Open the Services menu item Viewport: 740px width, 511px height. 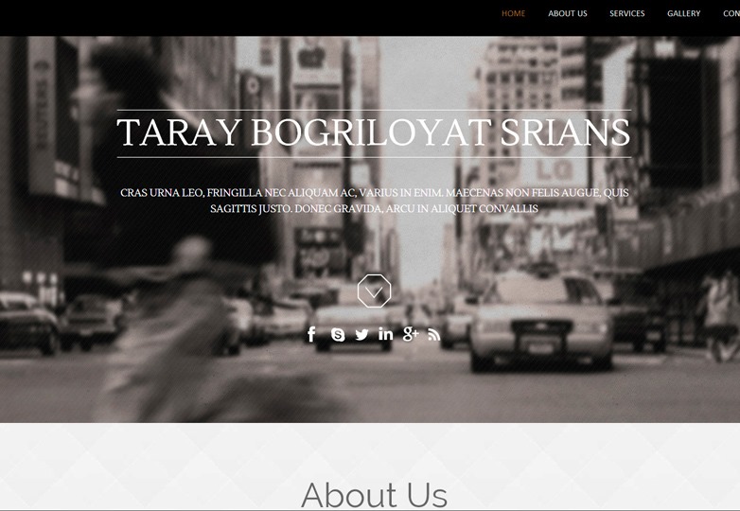click(626, 13)
